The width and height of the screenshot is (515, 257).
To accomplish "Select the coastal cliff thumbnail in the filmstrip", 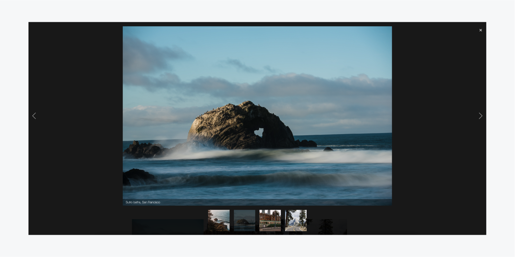I will (219, 220).
